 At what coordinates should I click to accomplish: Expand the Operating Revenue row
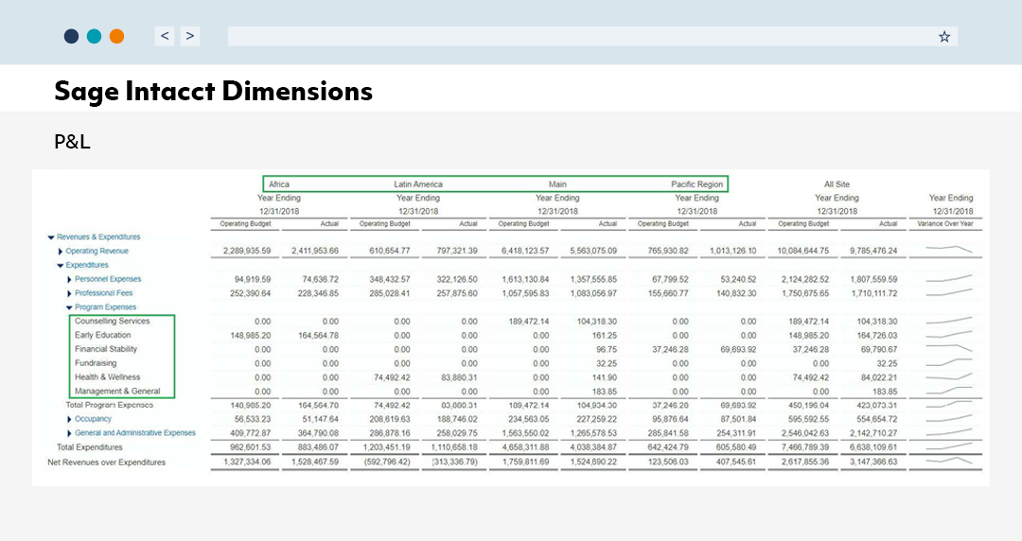61,251
